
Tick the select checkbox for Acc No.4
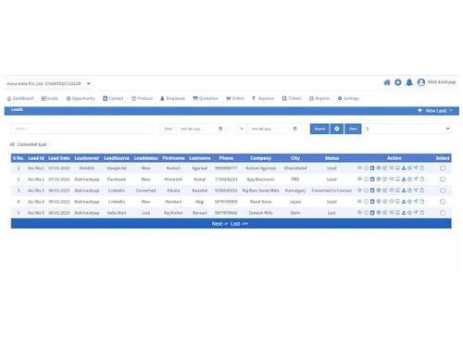point(443,202)
